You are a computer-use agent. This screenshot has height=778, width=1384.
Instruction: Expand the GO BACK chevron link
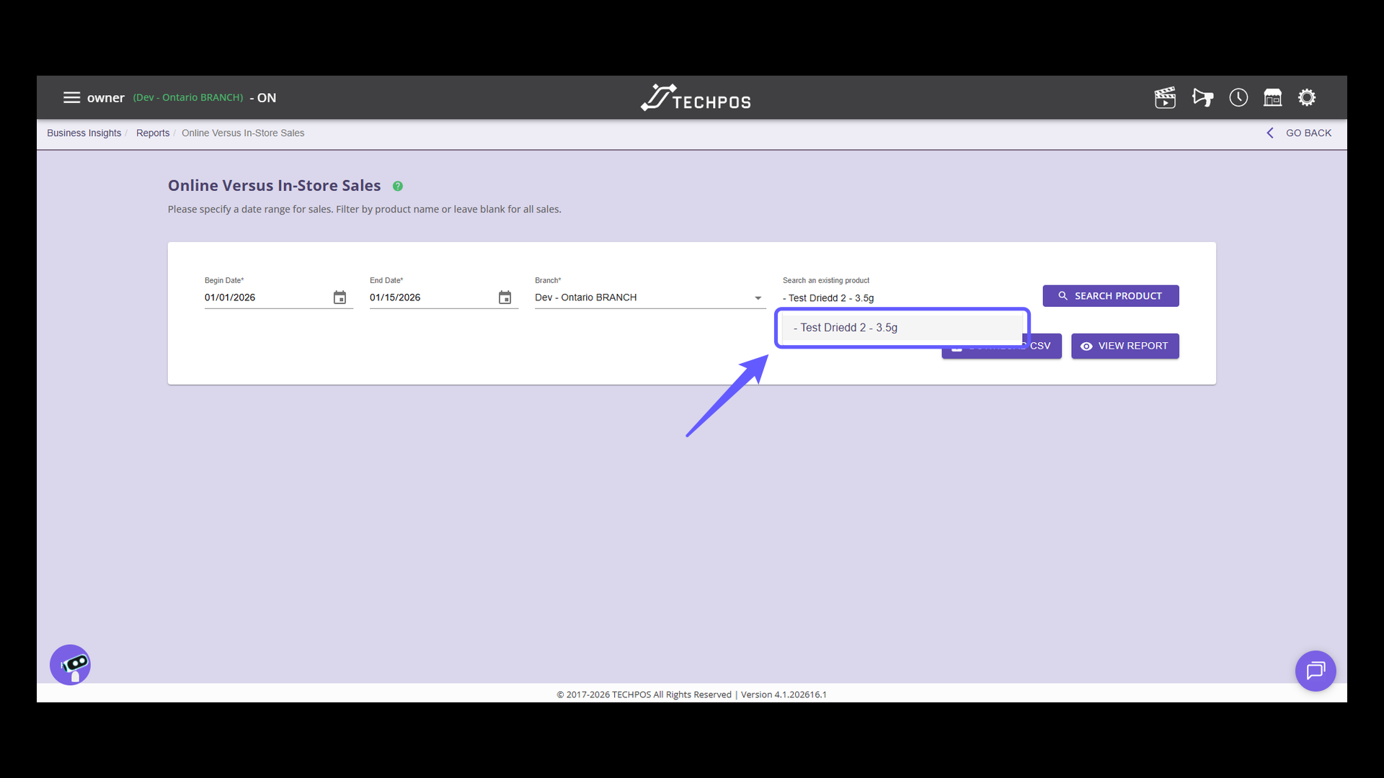(x=1270, y=133)
